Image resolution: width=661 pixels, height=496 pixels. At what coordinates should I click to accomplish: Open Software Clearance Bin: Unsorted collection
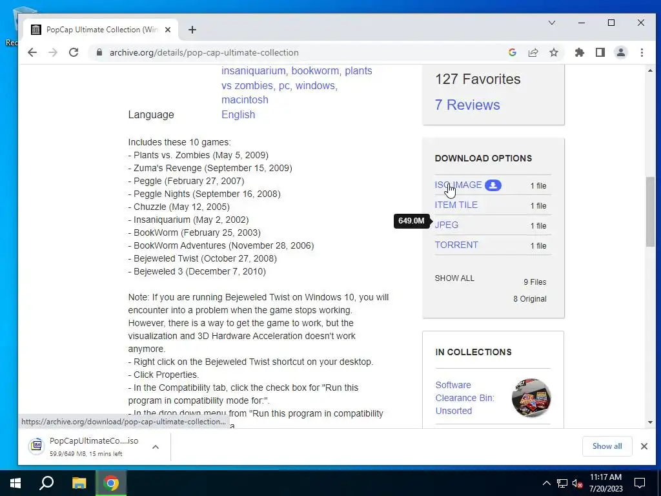(465, 398)
